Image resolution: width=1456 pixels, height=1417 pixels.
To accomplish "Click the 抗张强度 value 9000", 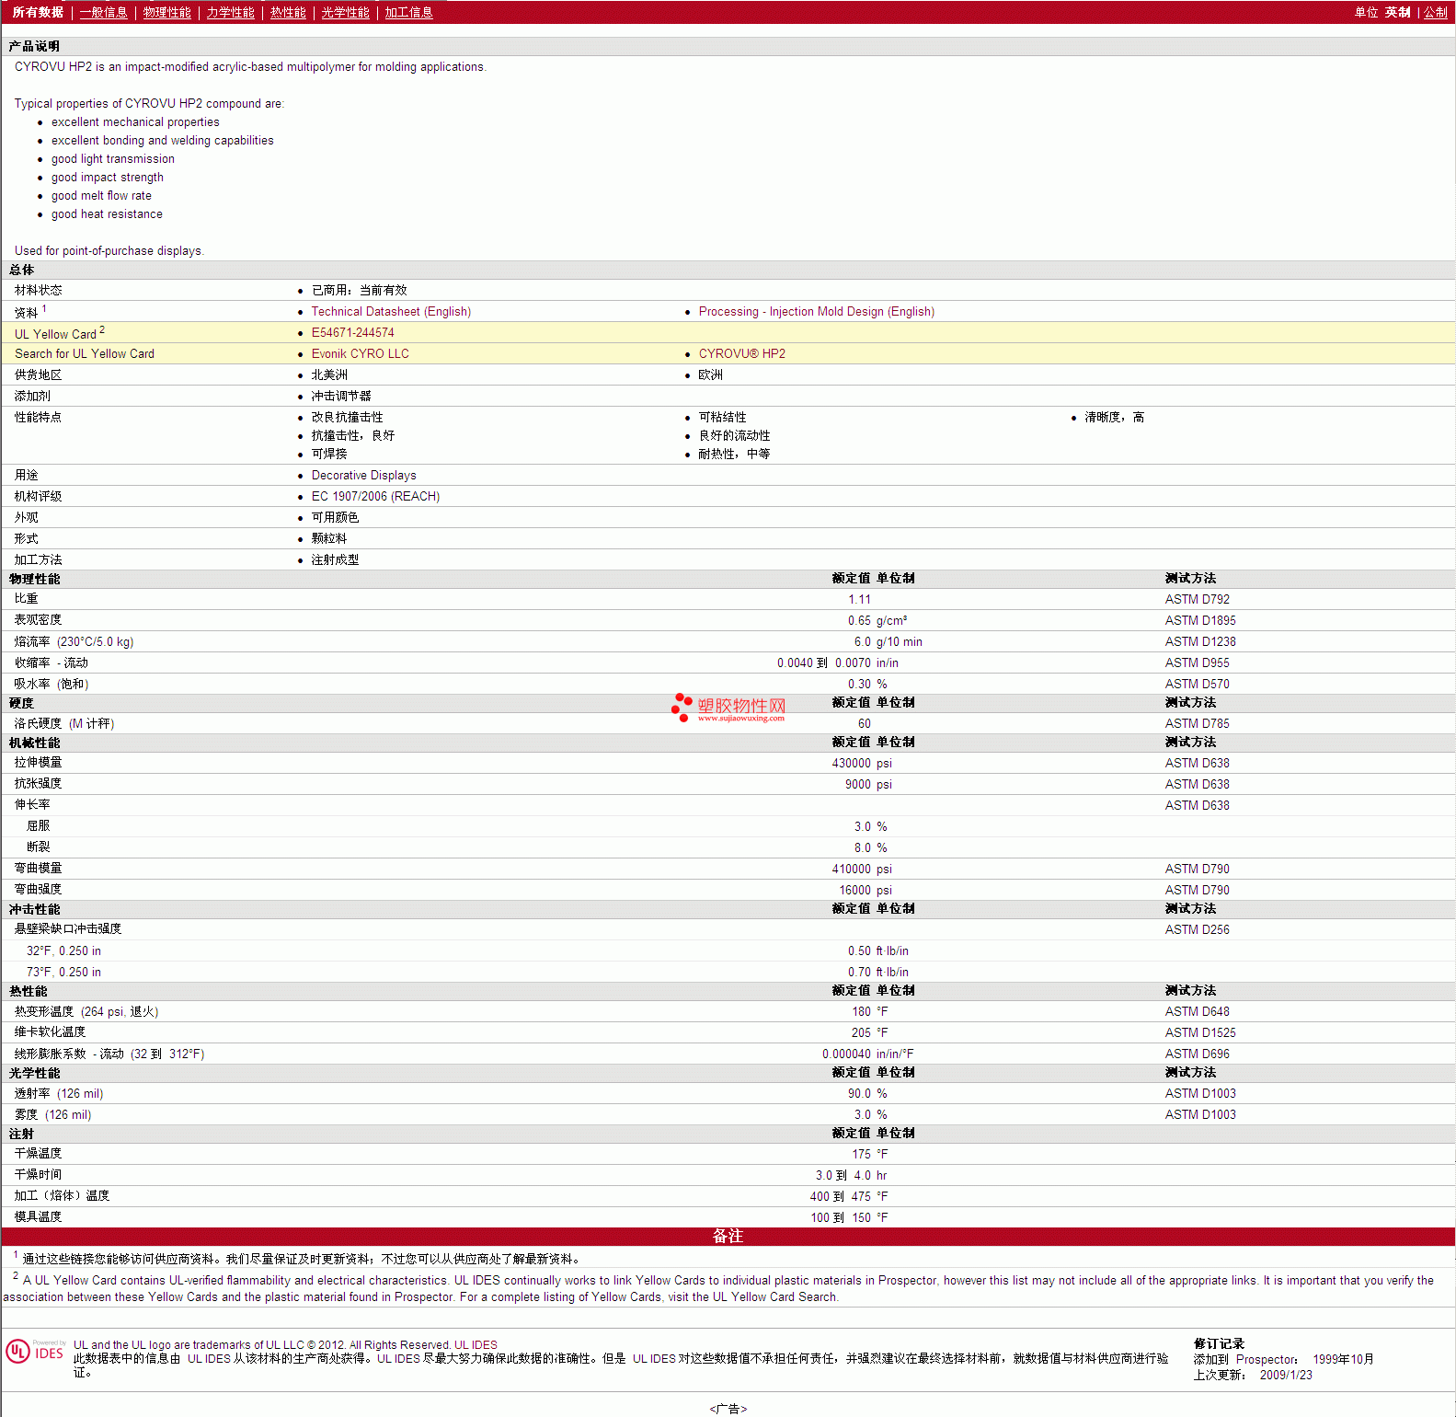I will click(857, 785).
